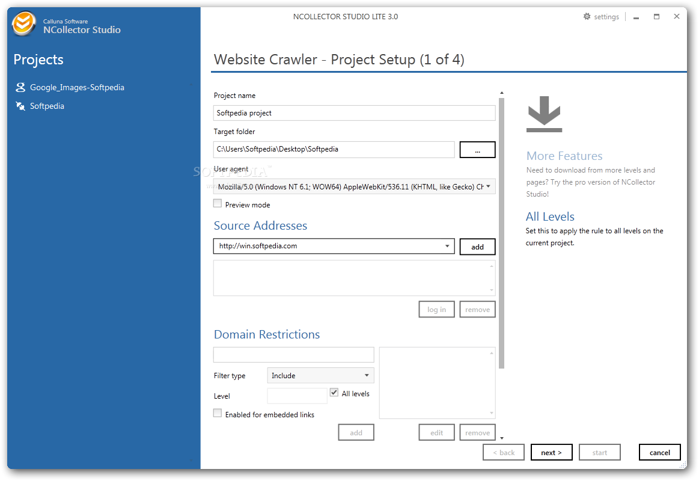Screen dimensions: 699x481
Task: Click the Level input field
Action: (297, 396)
